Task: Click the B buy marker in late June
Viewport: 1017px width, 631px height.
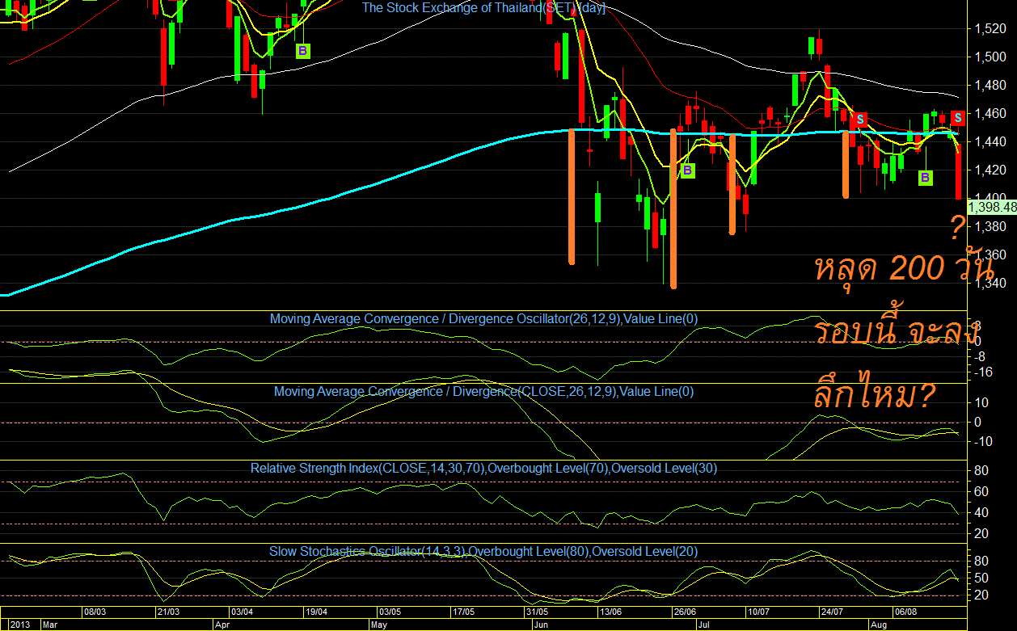Action: click(687, 170)
